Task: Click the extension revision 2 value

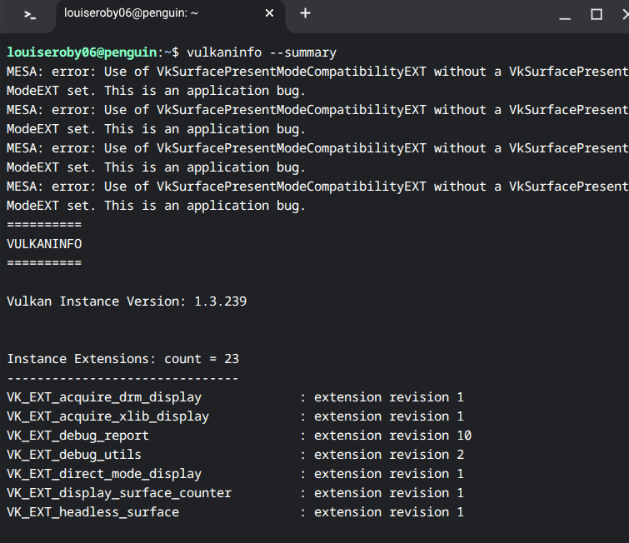Action: [389, 455]
